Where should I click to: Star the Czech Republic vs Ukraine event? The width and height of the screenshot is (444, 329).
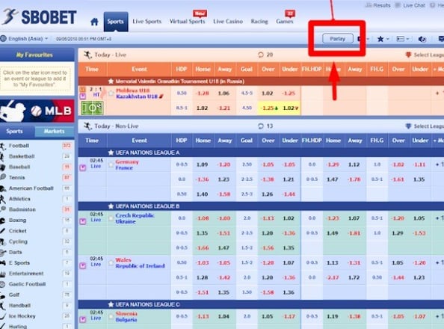pyautogui.click(x=111, y=218)
